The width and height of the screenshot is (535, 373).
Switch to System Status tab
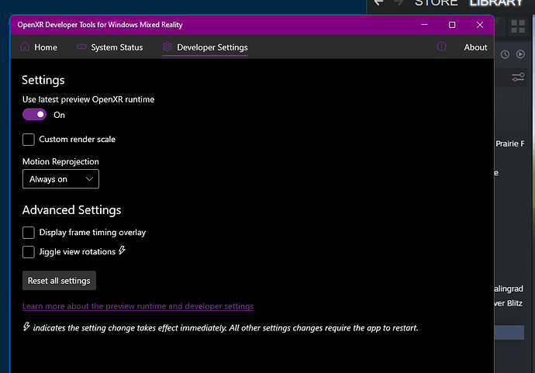(109, 47)
